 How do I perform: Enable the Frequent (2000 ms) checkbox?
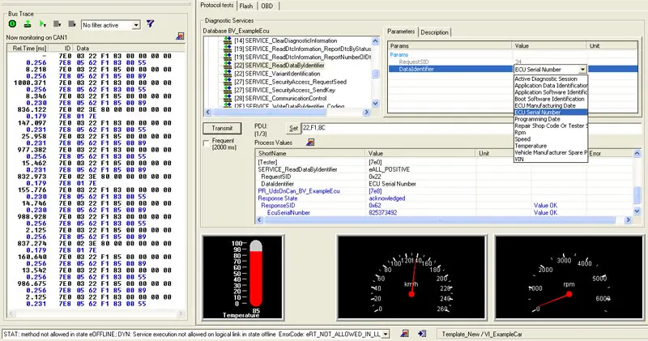pos(207,143)
